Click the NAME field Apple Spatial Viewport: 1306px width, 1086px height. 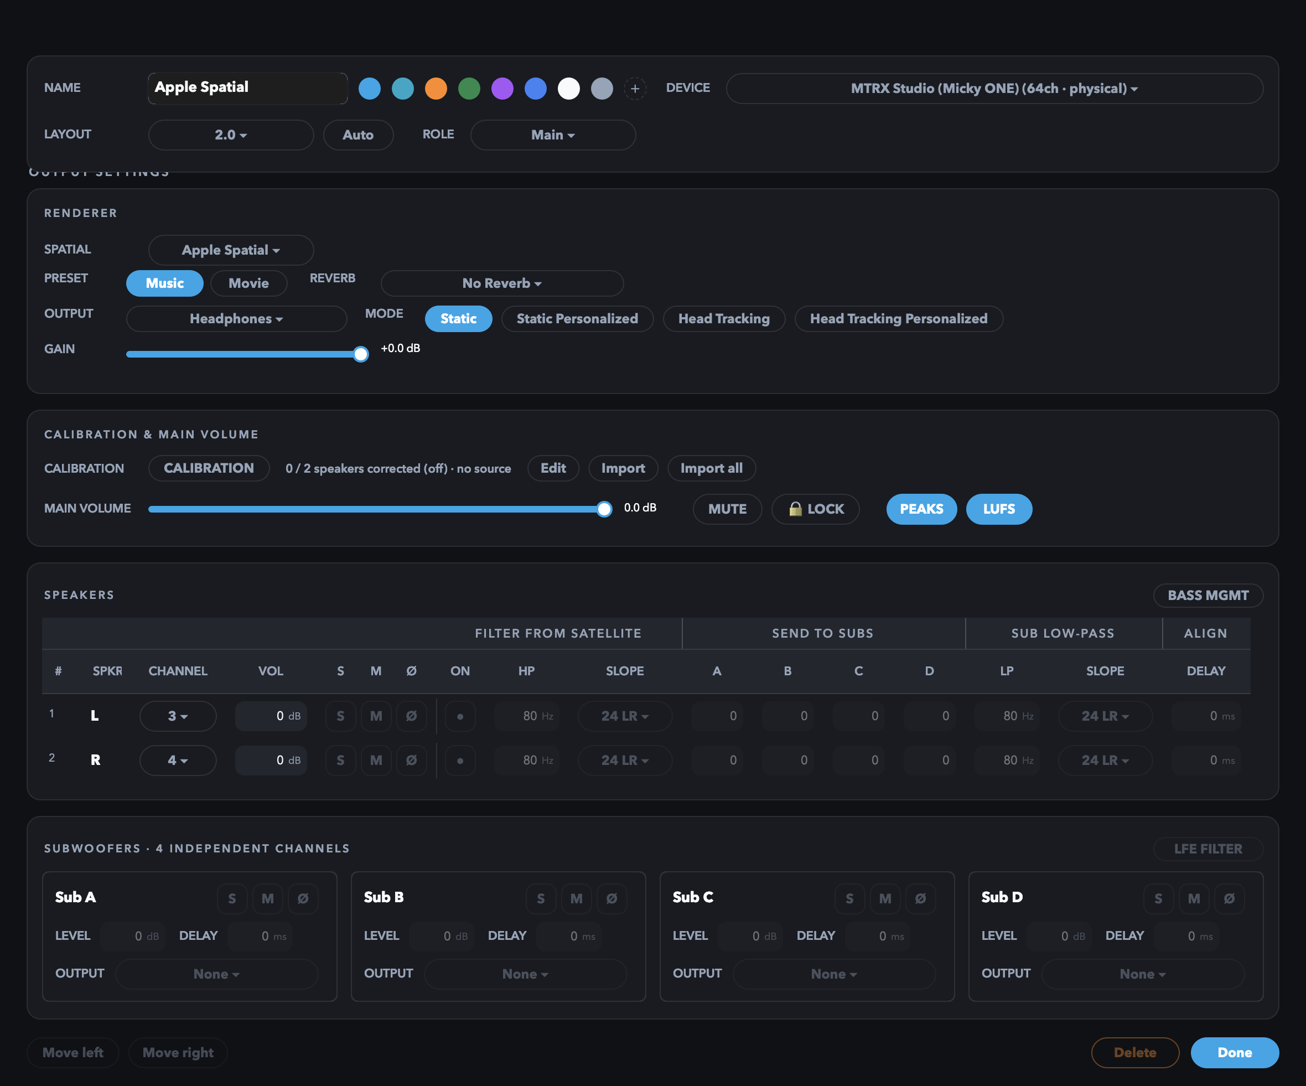(247, 87)
